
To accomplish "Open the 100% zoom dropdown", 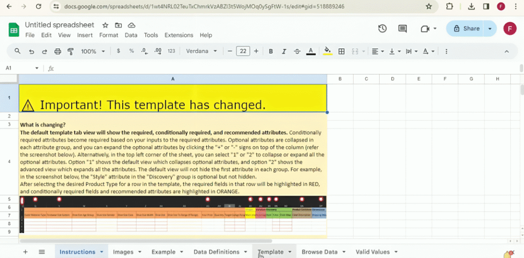I will tap(93, 51).
